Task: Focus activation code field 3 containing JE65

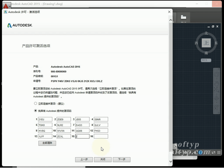Action: pyautogui.click(x=82, y=119)
